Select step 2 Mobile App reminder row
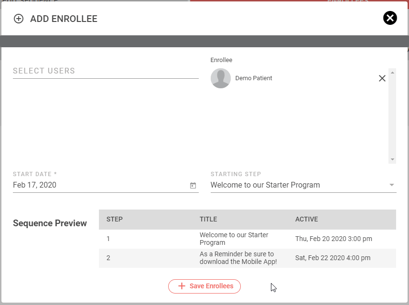 pos(247,258)
